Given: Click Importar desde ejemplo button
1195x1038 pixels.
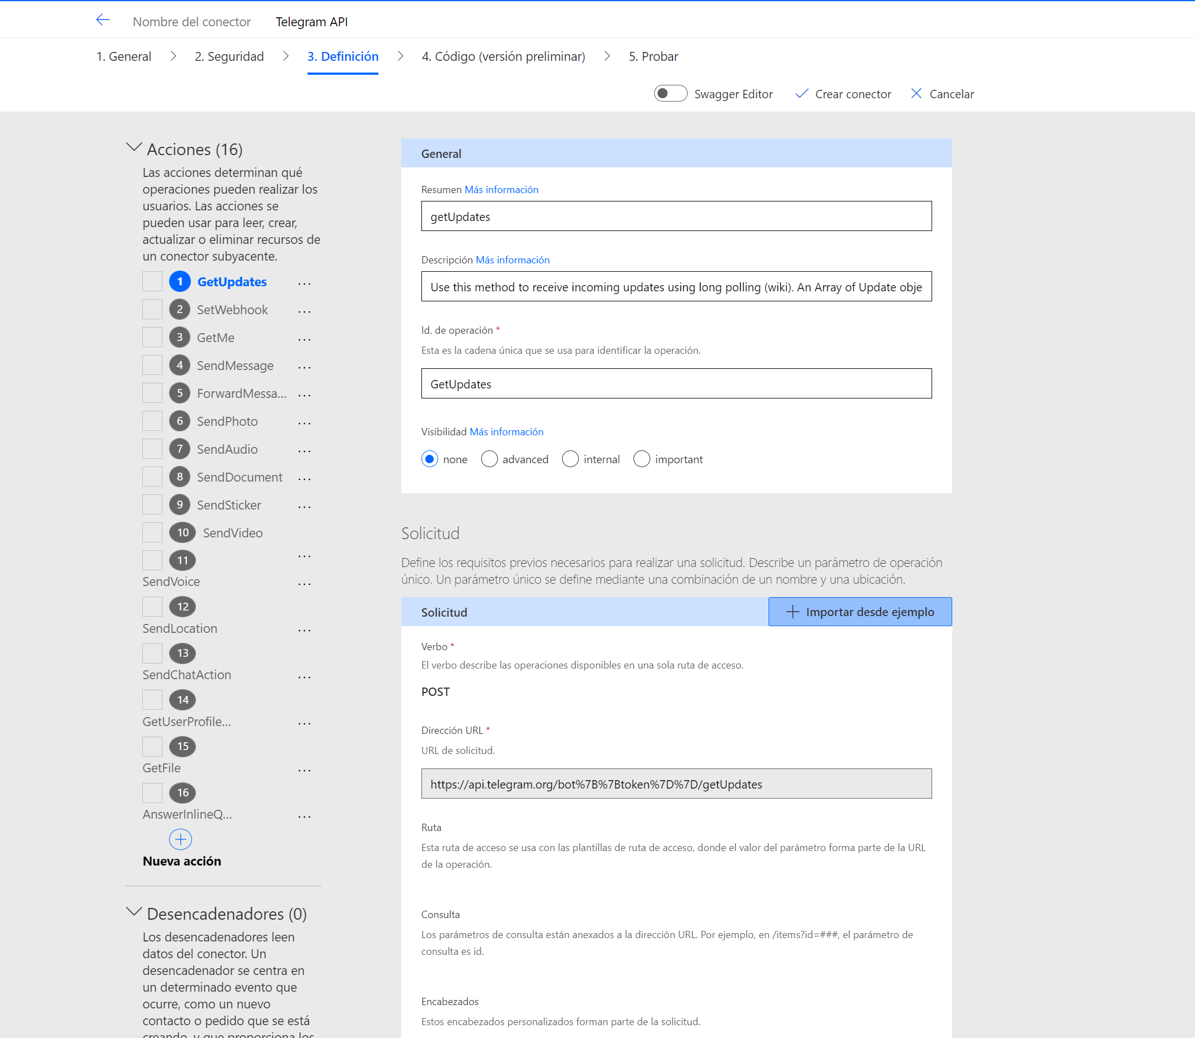Looking at the screenshot, I should (860, 612).
